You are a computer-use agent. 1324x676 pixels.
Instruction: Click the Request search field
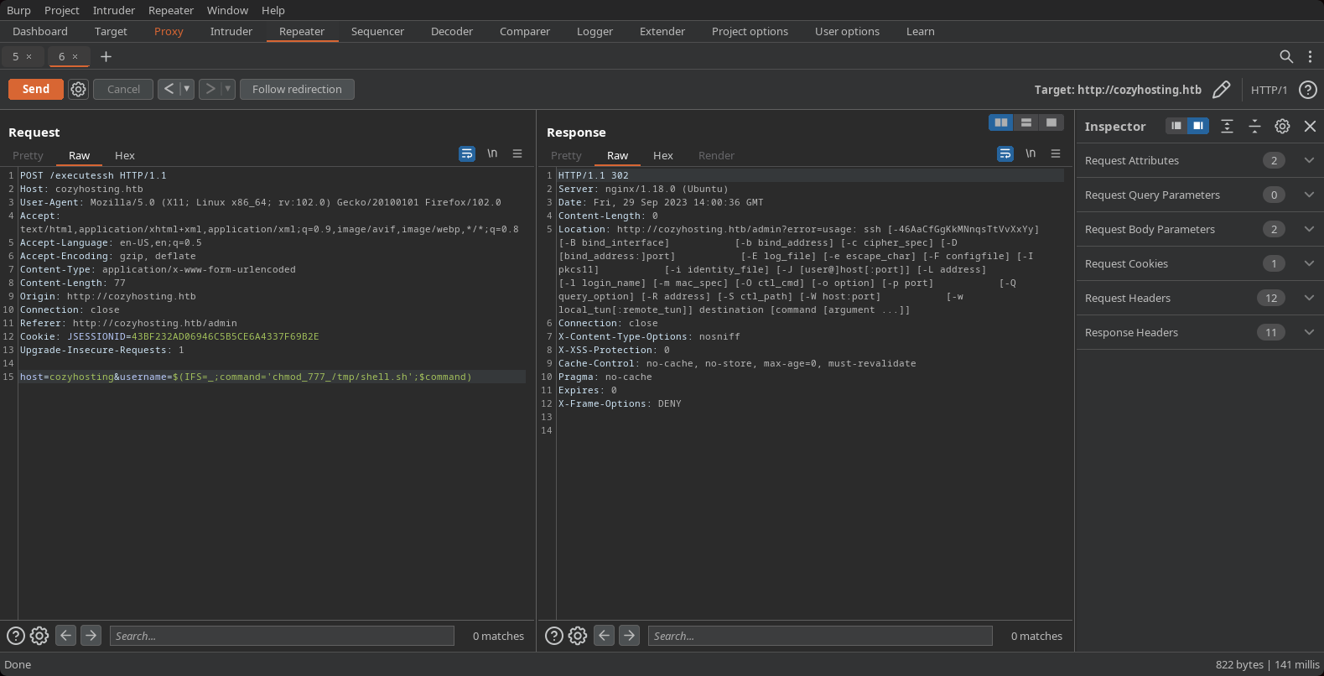click(x=282, y=636)
